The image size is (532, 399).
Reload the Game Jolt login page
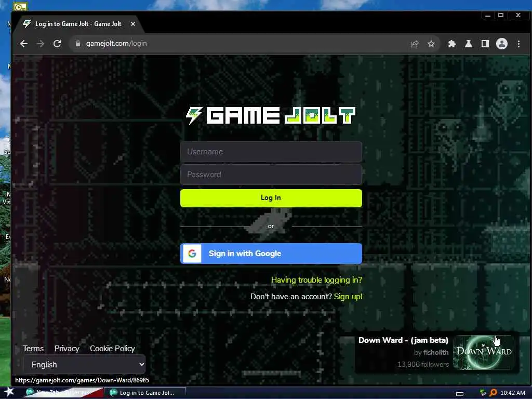pos(57,44)
